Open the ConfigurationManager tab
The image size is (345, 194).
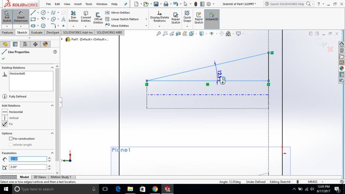tap(25, 44)
